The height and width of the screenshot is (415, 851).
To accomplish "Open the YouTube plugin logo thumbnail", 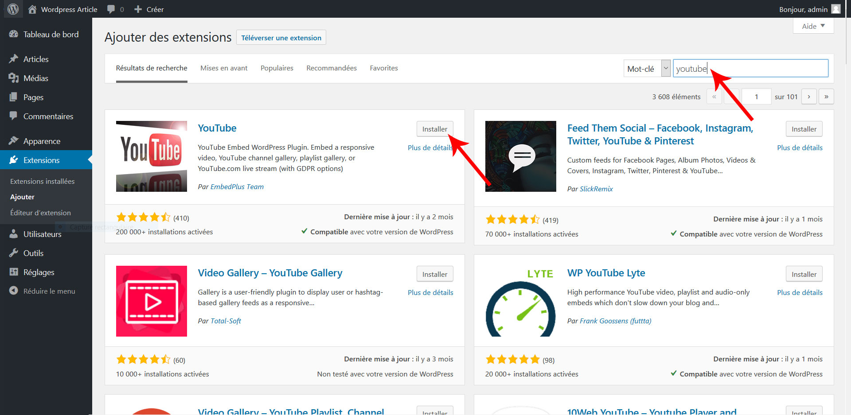I will click(152, 156).
